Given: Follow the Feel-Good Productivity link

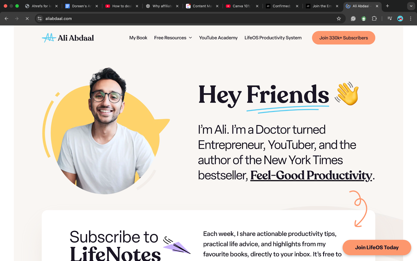Looking at the screenshot, I should pos(311,175).
